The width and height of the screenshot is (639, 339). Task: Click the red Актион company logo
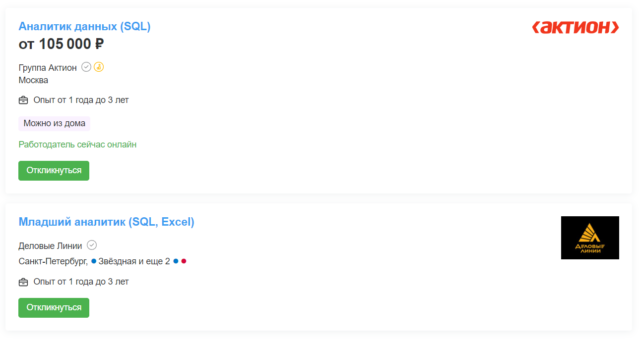[x=575, y=28]
